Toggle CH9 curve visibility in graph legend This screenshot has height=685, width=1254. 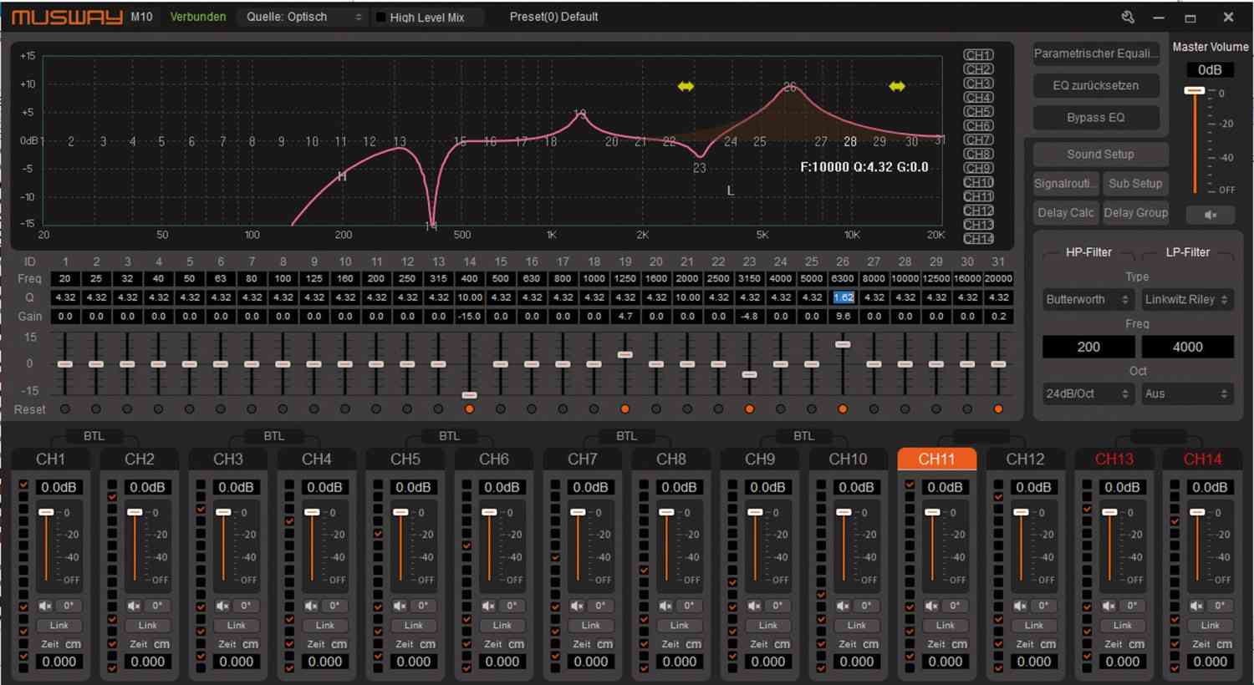click(x=978, y=168)
